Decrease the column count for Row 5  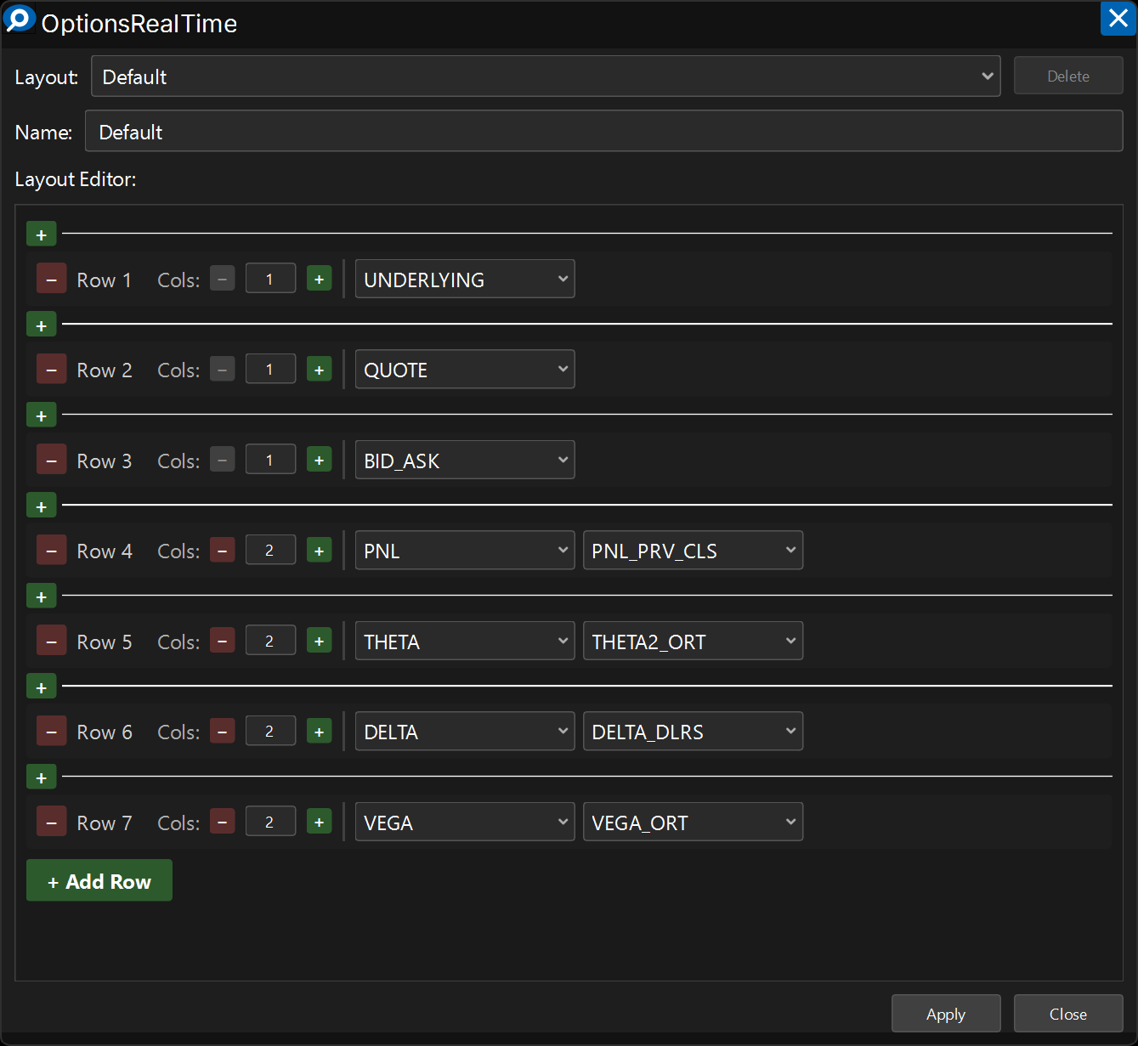223,642
